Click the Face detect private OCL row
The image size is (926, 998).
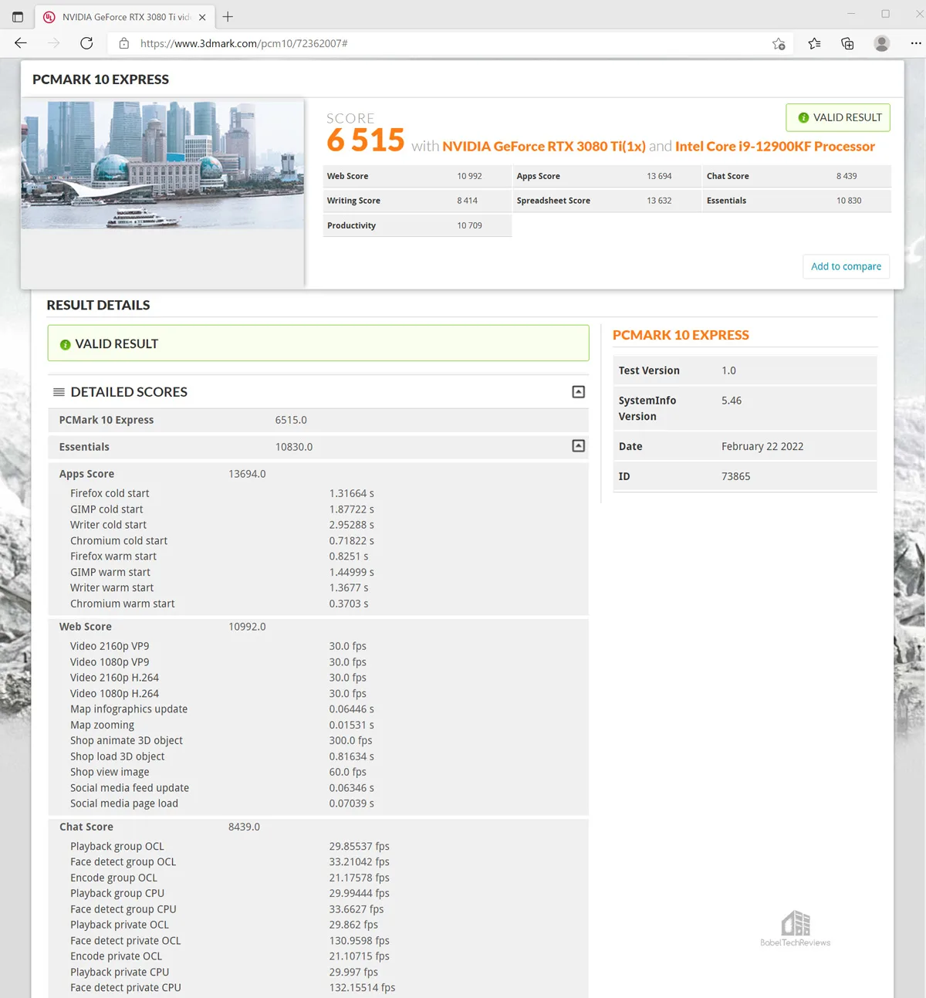318,941
